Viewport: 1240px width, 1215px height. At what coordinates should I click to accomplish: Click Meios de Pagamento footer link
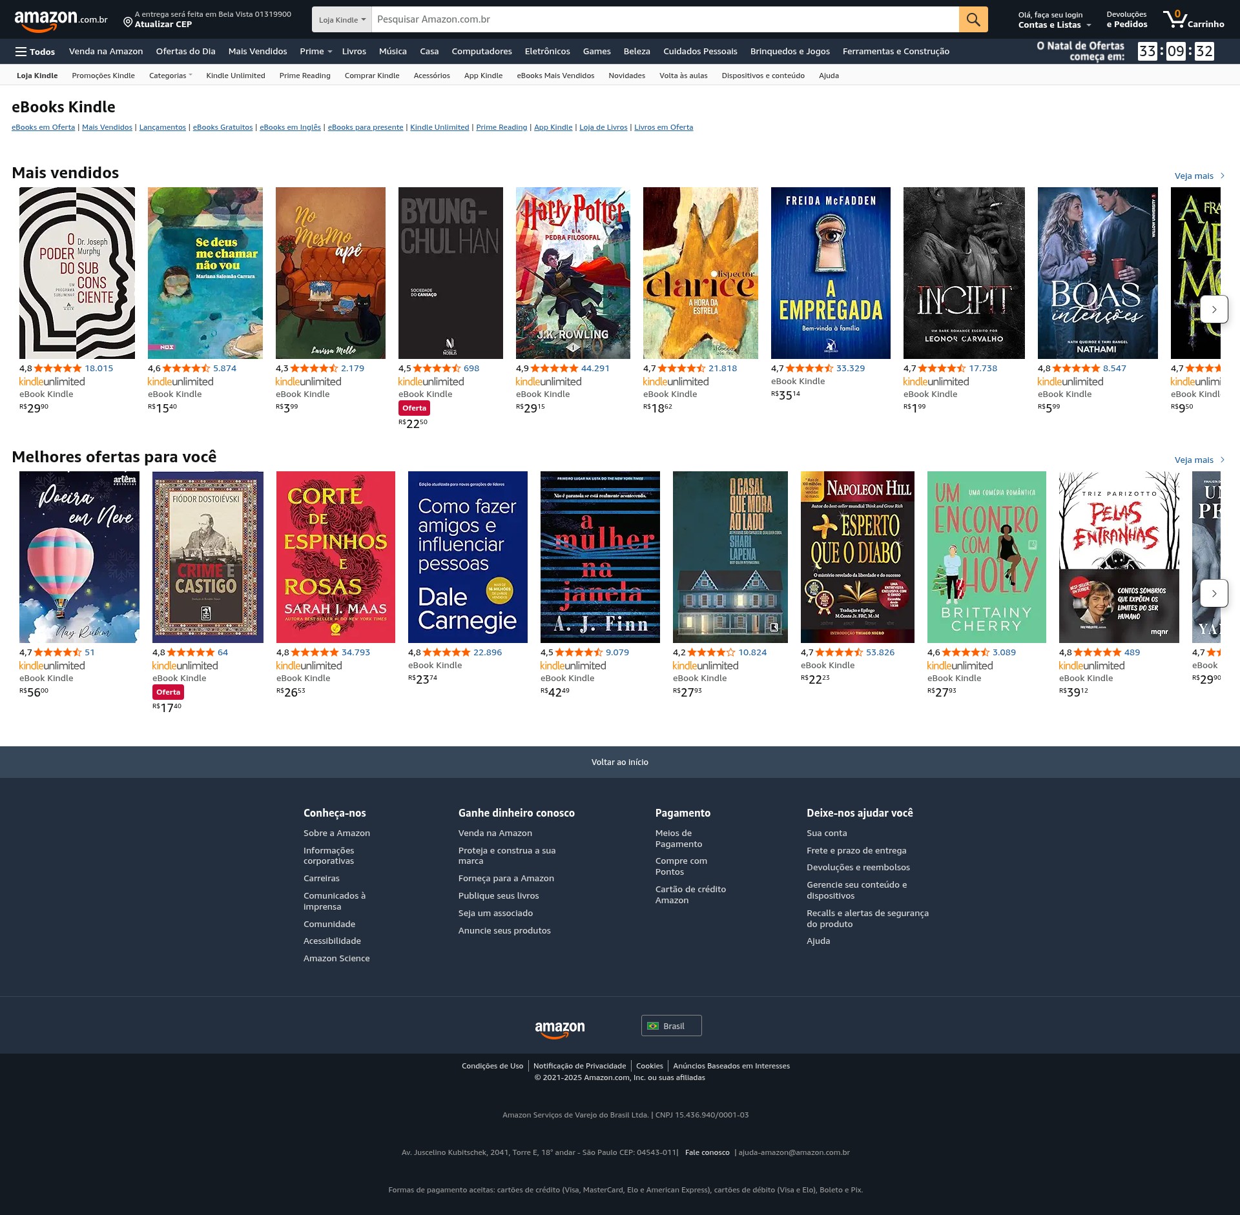[679, 839]
